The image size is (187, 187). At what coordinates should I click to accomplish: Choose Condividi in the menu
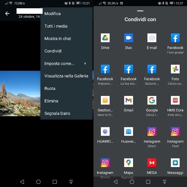click(x=67, y=51)
